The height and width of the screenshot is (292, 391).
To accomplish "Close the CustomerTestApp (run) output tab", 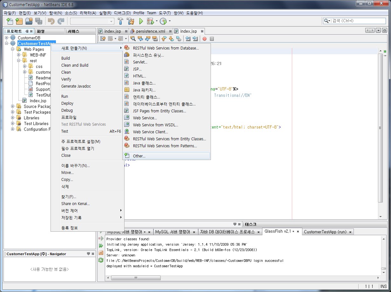I will (x=350, y=232).
